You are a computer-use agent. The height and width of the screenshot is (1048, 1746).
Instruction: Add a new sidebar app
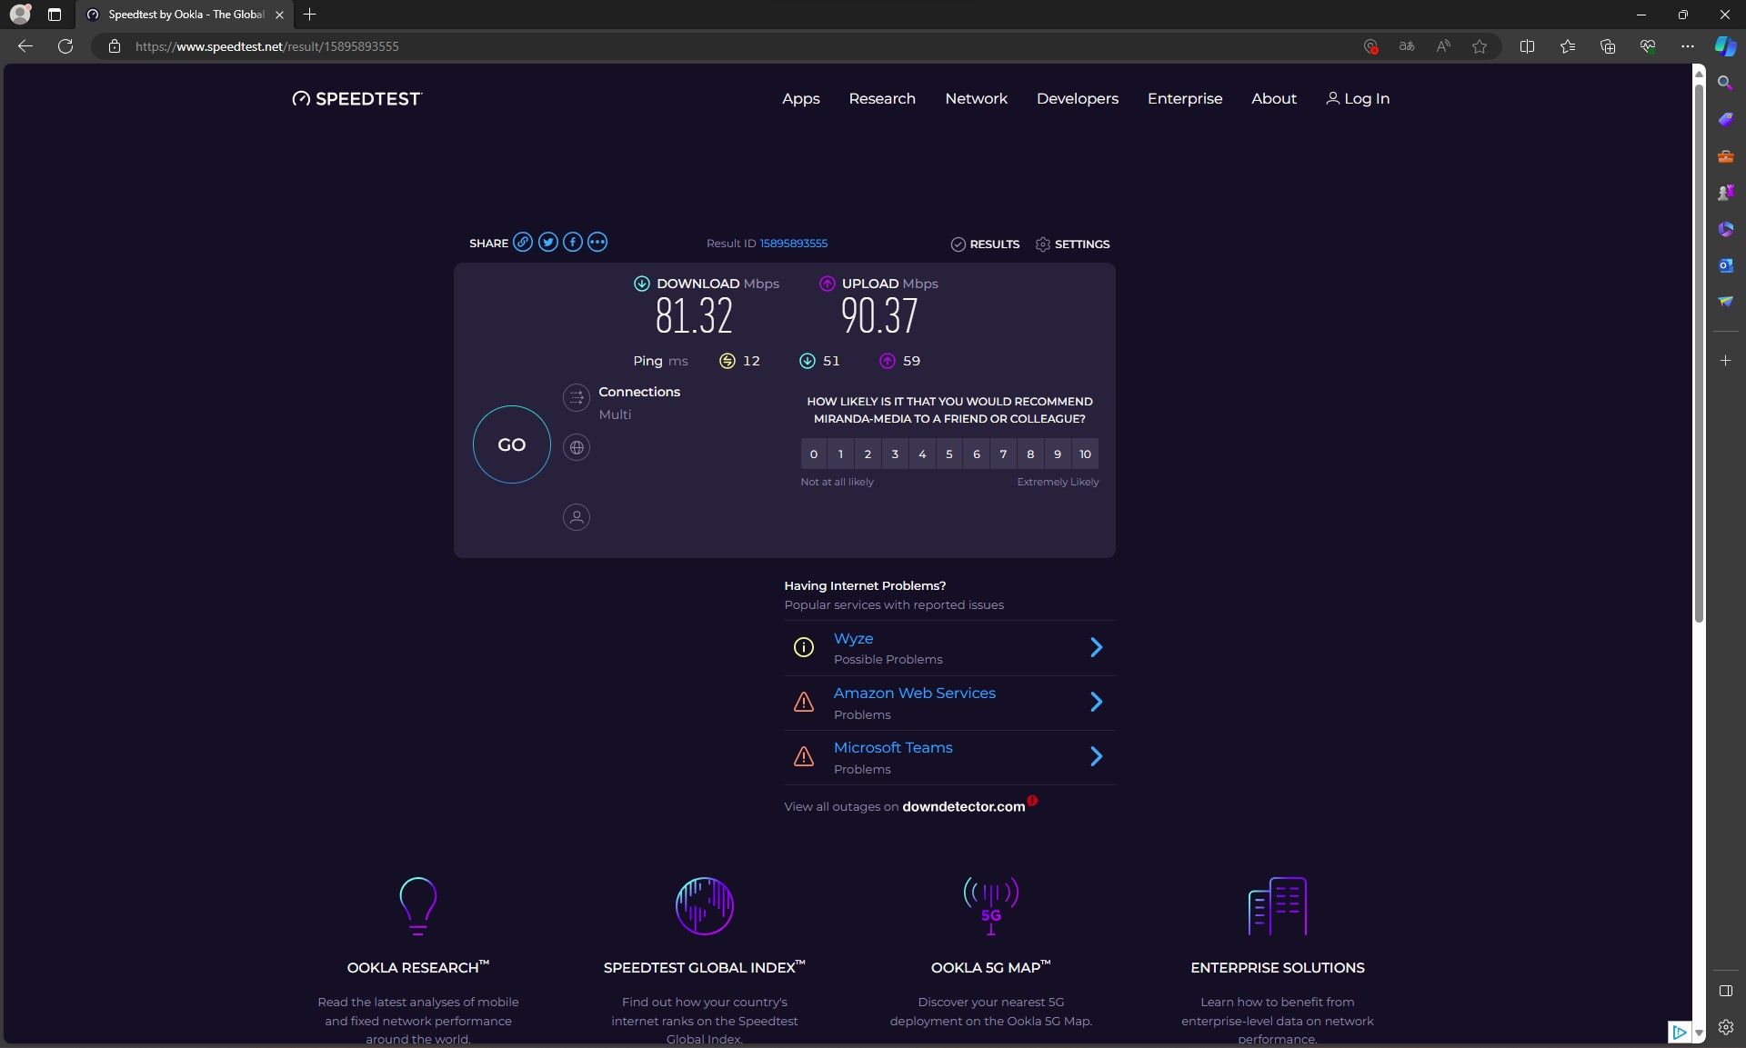(x=1725, y=361)
